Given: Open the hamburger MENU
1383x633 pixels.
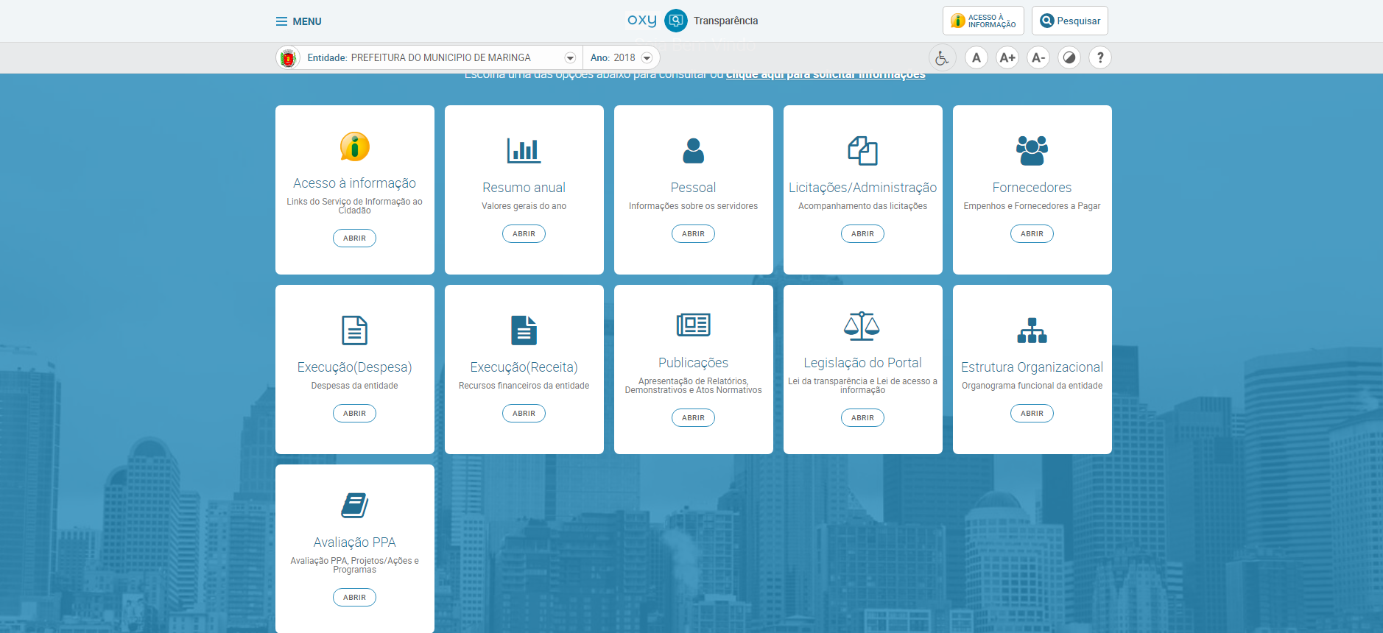Looking at the screenshot, I should [x=298, y=21].
